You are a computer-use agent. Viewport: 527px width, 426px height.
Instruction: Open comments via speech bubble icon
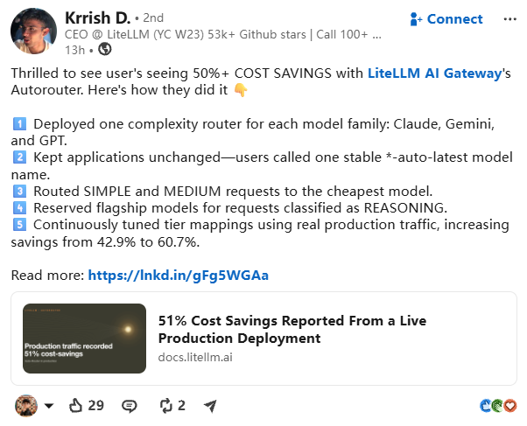[129, 406]
